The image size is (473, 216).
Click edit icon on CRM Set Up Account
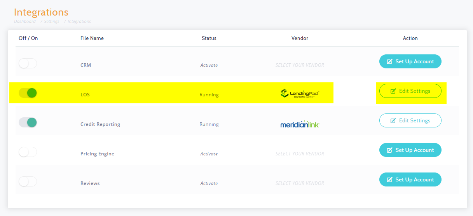pyautogui.click(x=389, y=61)
